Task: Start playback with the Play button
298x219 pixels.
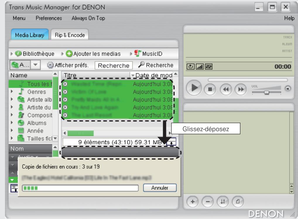Action: 194,88
